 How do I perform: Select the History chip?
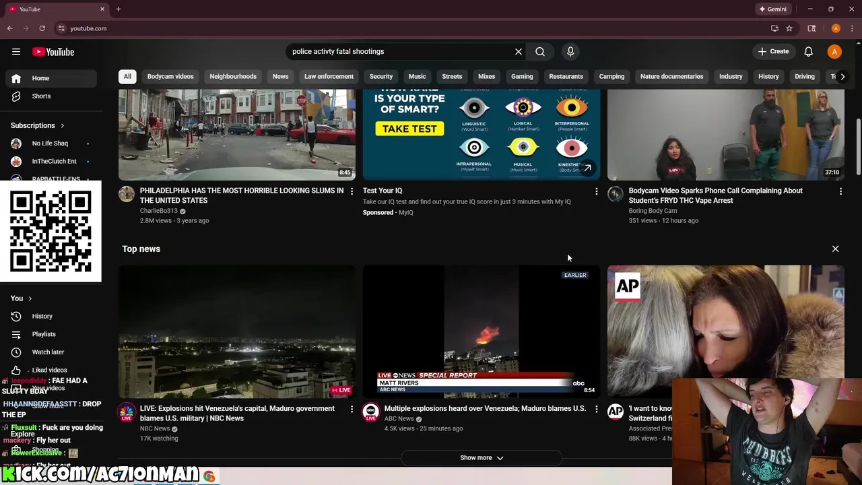768,77
